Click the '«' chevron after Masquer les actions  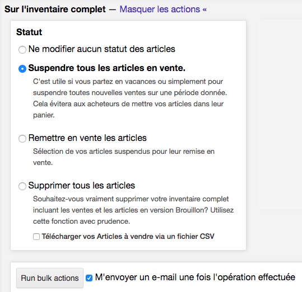point(205,10)
